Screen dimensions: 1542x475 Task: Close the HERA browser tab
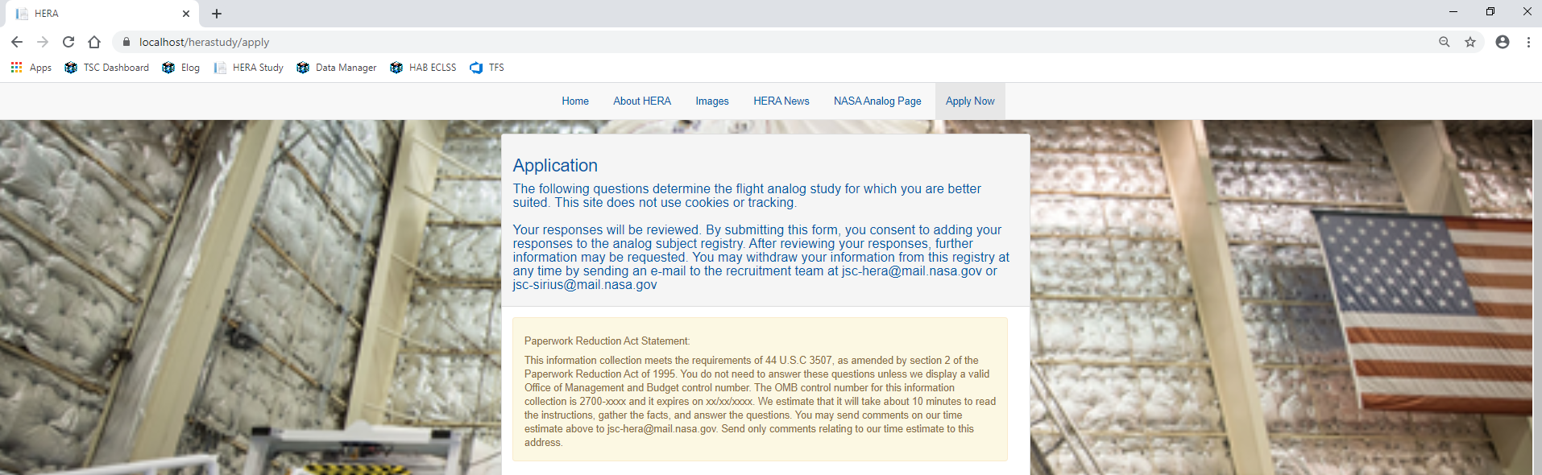point(186,14)
